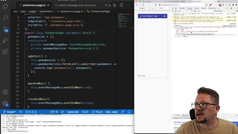Open the Manage gear in activity bar
238x134 pixels.
point(5,103)
